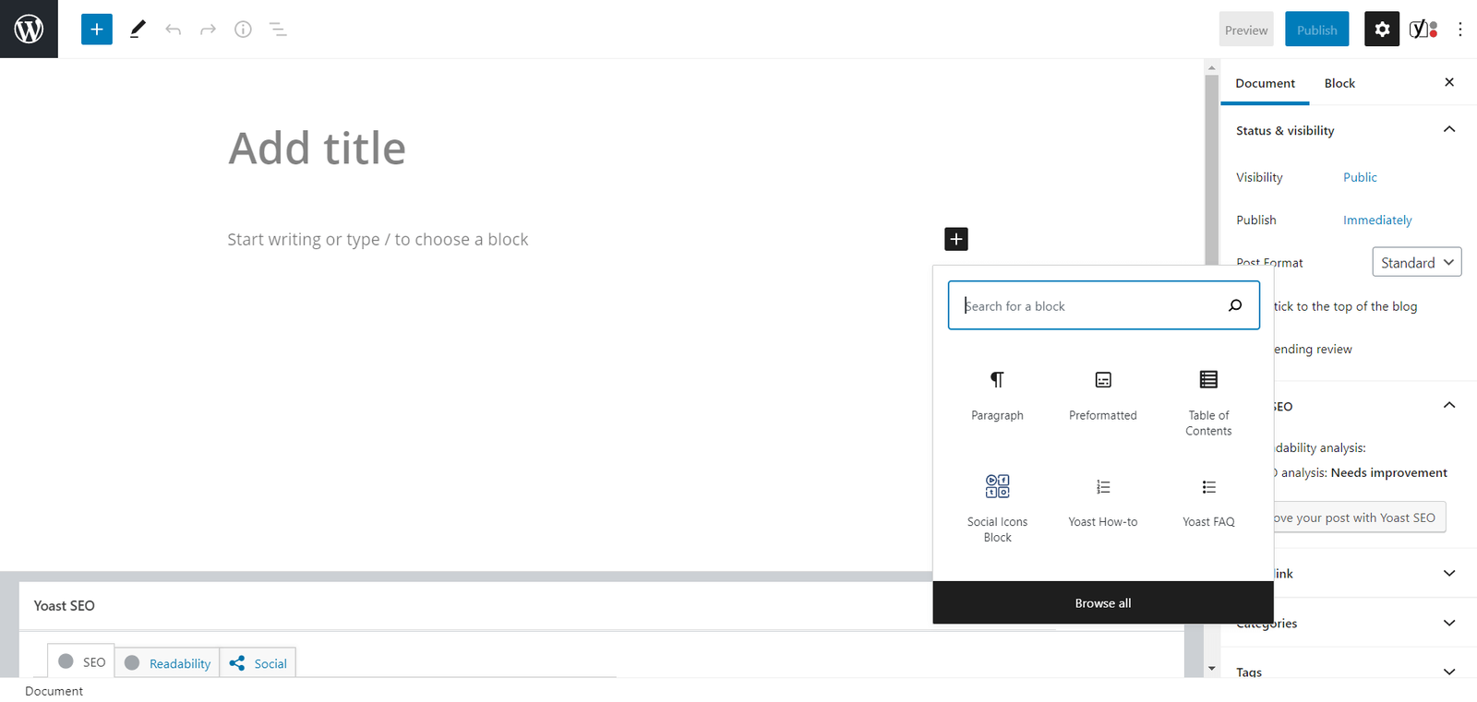Image resolution: width=1477 pixels, height=702 pixels.
Task: Open the Yoast SEO sidebar icon
Action: pos(1423,30)
